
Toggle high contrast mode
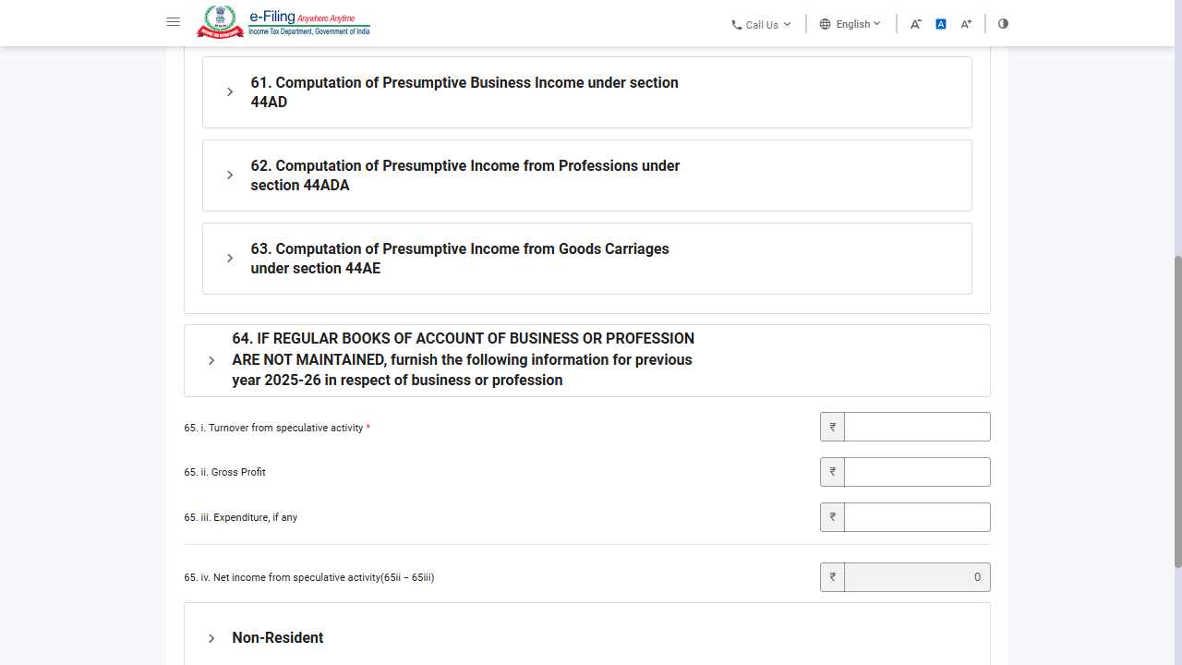1003,24
